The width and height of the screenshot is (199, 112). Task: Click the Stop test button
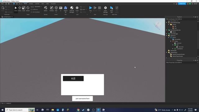pos(99,9)
